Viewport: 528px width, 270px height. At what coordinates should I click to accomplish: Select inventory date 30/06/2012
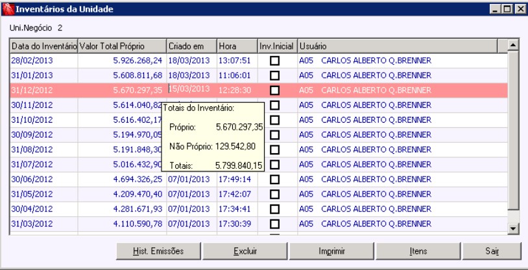point(32,179)
